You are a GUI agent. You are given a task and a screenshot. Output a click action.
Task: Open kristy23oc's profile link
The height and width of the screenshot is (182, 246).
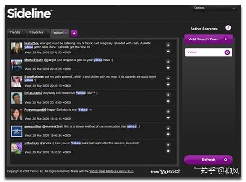(x=31, y=43)
